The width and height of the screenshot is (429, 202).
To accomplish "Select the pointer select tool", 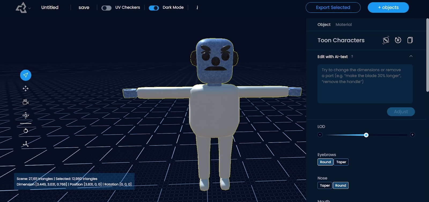I will (x=26, y=75).
